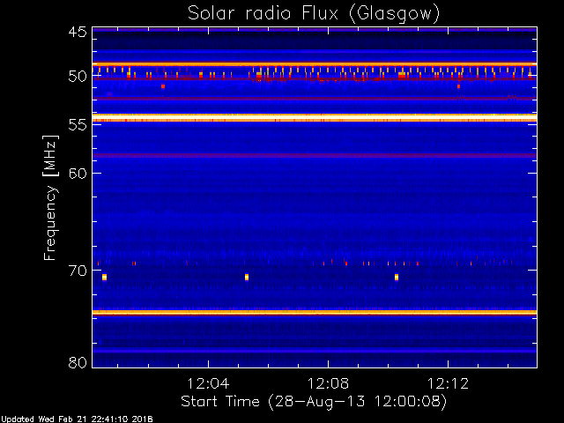Click the orange spot below 70 MHz after 12:04

(247, 277)
